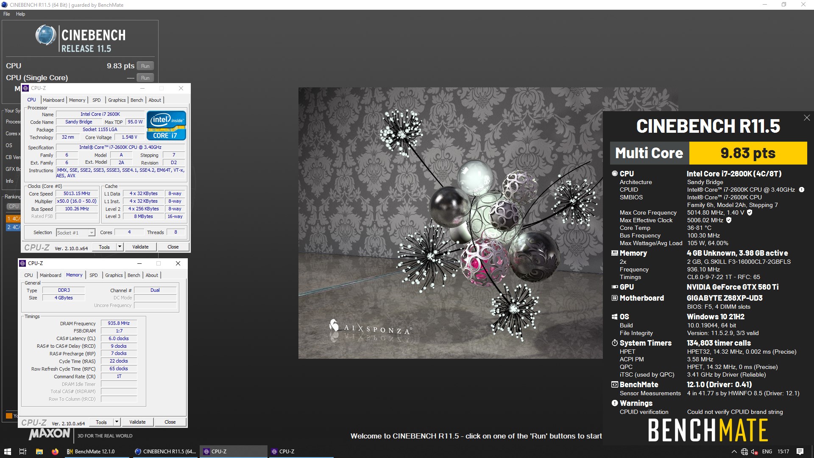Click the system clock showing 15:17
The height and width of the screenshot is (458, 814).
point(783,452)
